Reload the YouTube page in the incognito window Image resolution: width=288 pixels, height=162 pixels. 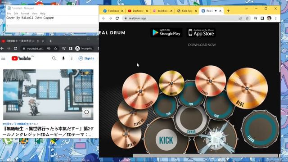(15, 48)
